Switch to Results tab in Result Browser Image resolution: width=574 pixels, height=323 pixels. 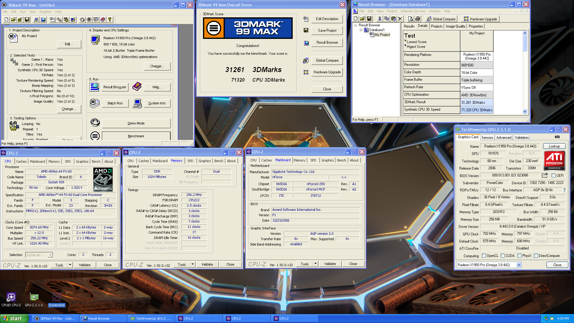(x=409, y=26)
